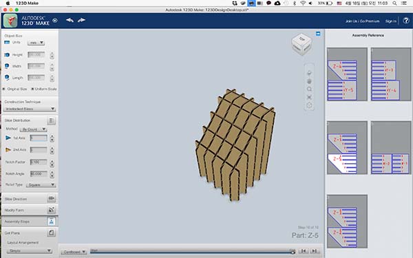Open the Construction Technique dropdown
Viewport: 413px width, 258px height.
coord(30,109)
